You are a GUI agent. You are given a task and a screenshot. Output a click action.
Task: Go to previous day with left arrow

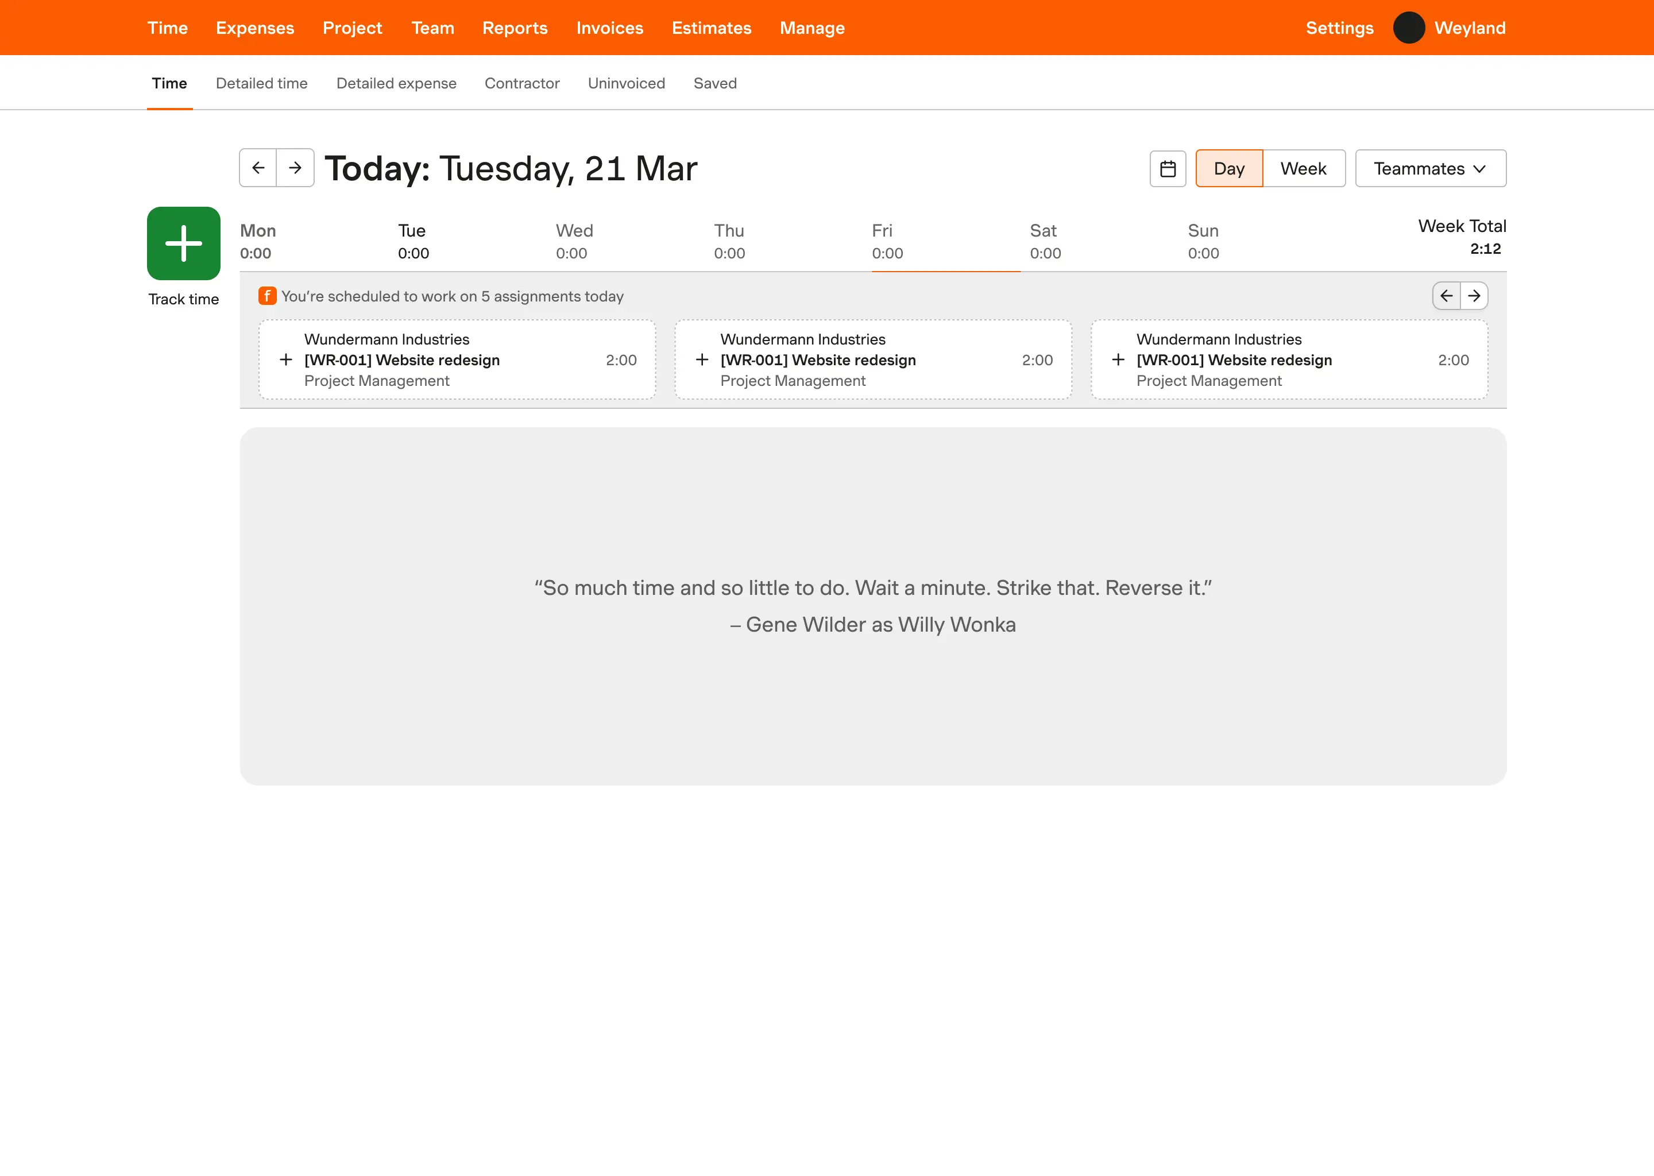[258, 168]
